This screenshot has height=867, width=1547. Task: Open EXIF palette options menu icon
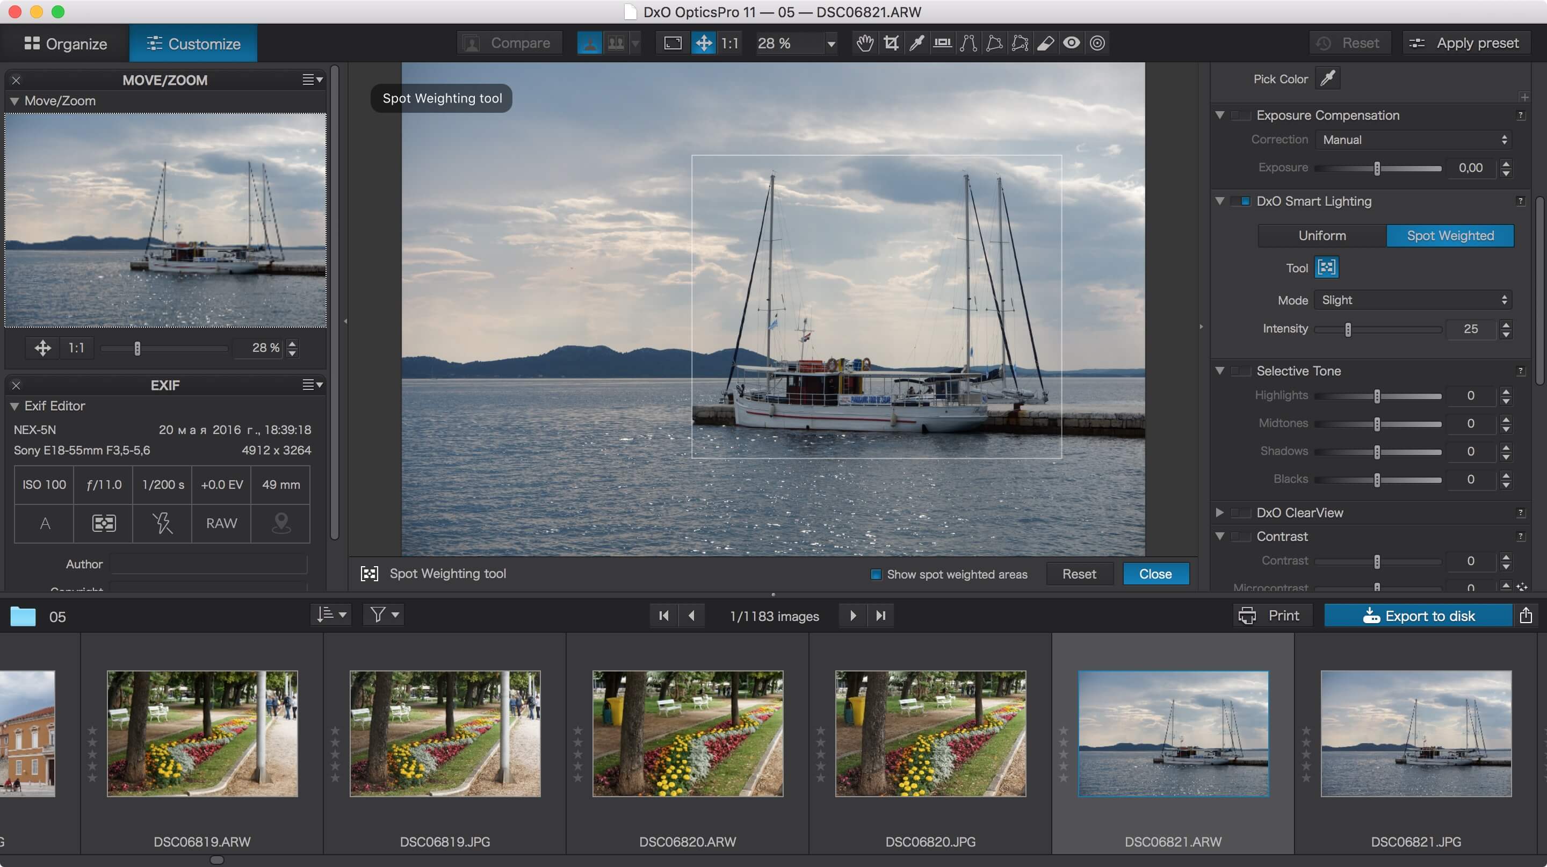(x=312, y=384)
